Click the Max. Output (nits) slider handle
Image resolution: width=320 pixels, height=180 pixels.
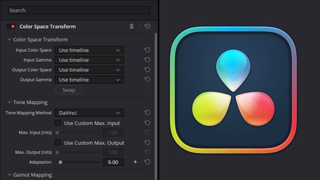point(57,152)
